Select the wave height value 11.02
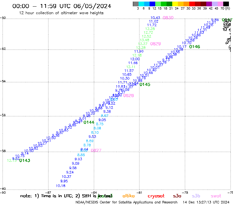Screen dimensions: 233x205 (x=154, y=21)
